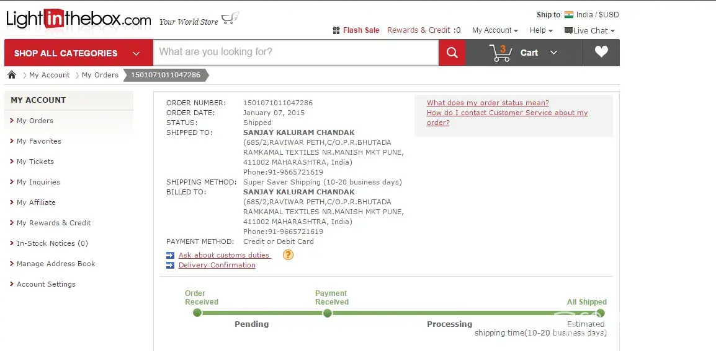
Task: Click 'Super Saver Shipping (10-20 business days)' text
Action: coord(323,183)
